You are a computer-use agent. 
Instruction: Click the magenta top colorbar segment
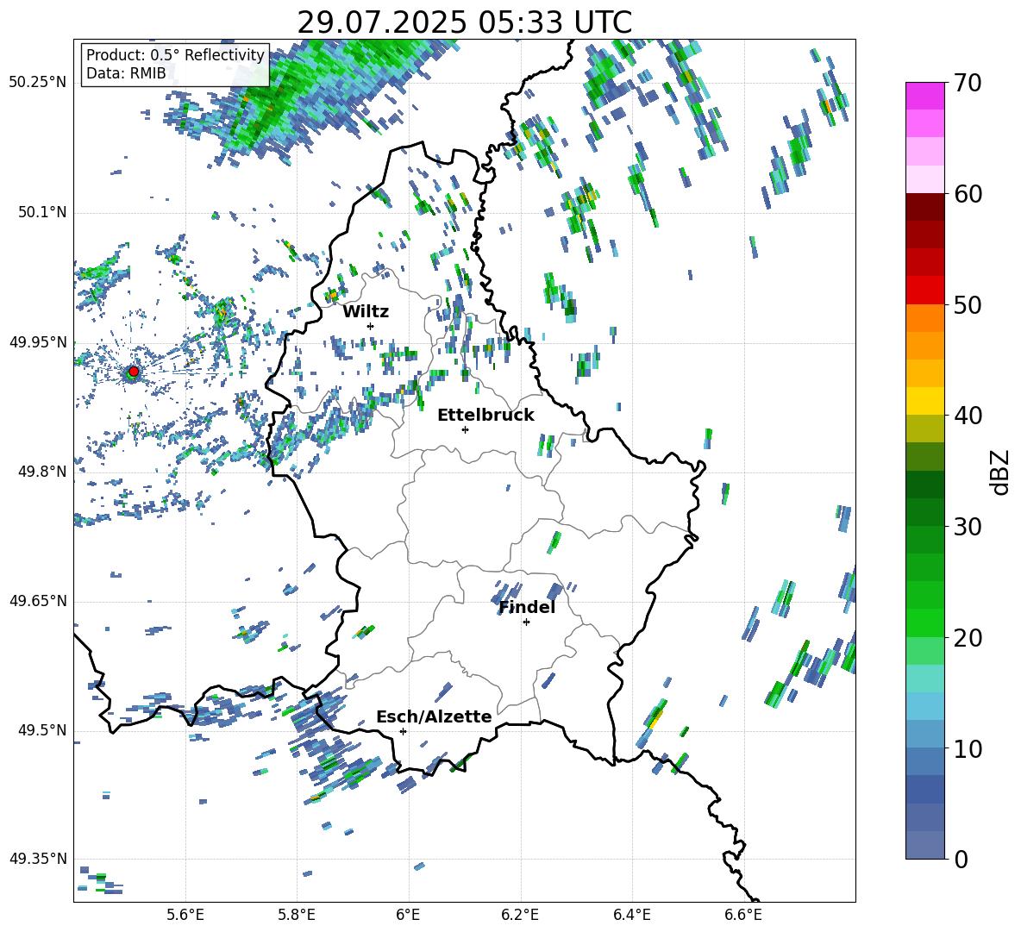tap(924, 96)
